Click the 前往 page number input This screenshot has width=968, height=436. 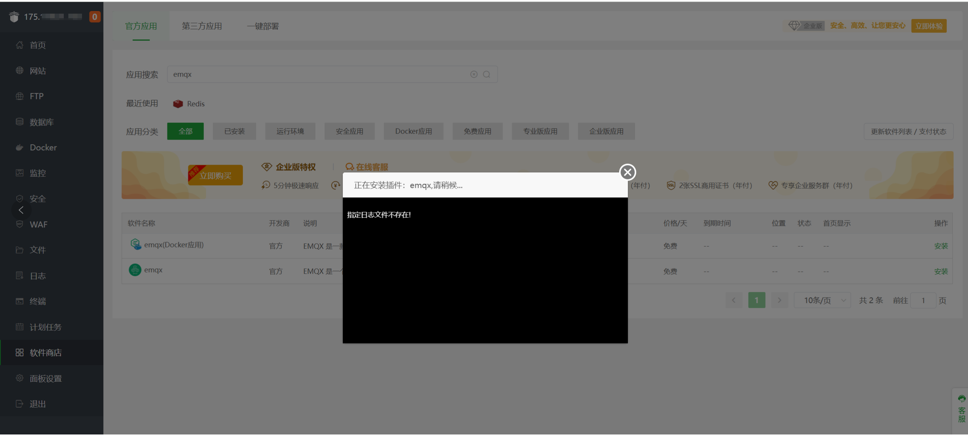coord(923,300)
